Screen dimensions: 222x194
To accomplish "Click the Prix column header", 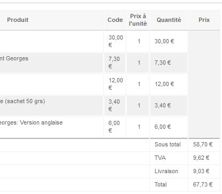I will (204, 20).
